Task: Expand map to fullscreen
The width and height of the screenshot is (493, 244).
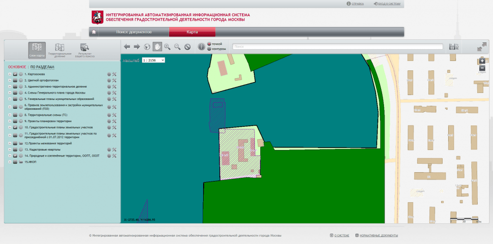Action: coord(482,47)
